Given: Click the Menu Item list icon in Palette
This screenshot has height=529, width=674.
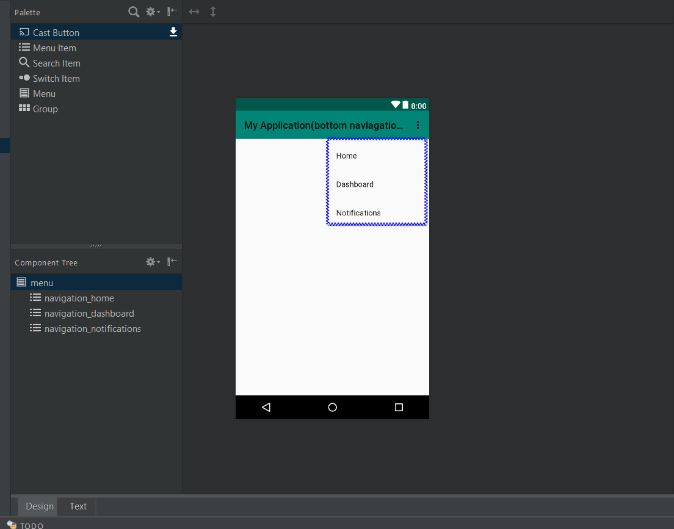Looking at the screenshot, I should click(24, 47).
